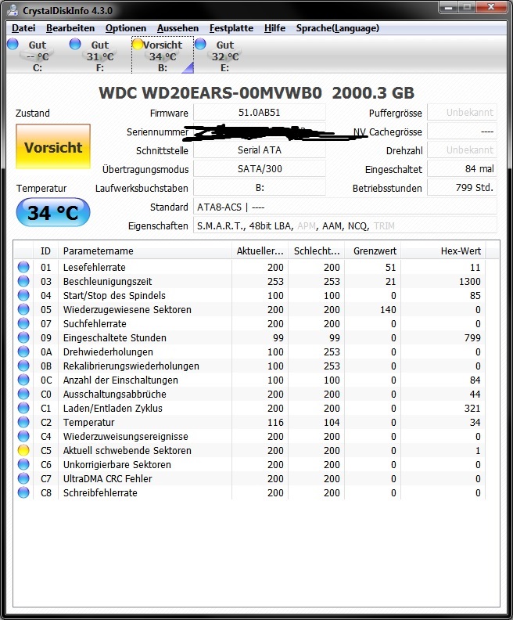Screen dimensions: 513x620
Task: Click status orb of Anzahl der Einschaltungen row
Action: coord(23,380)
